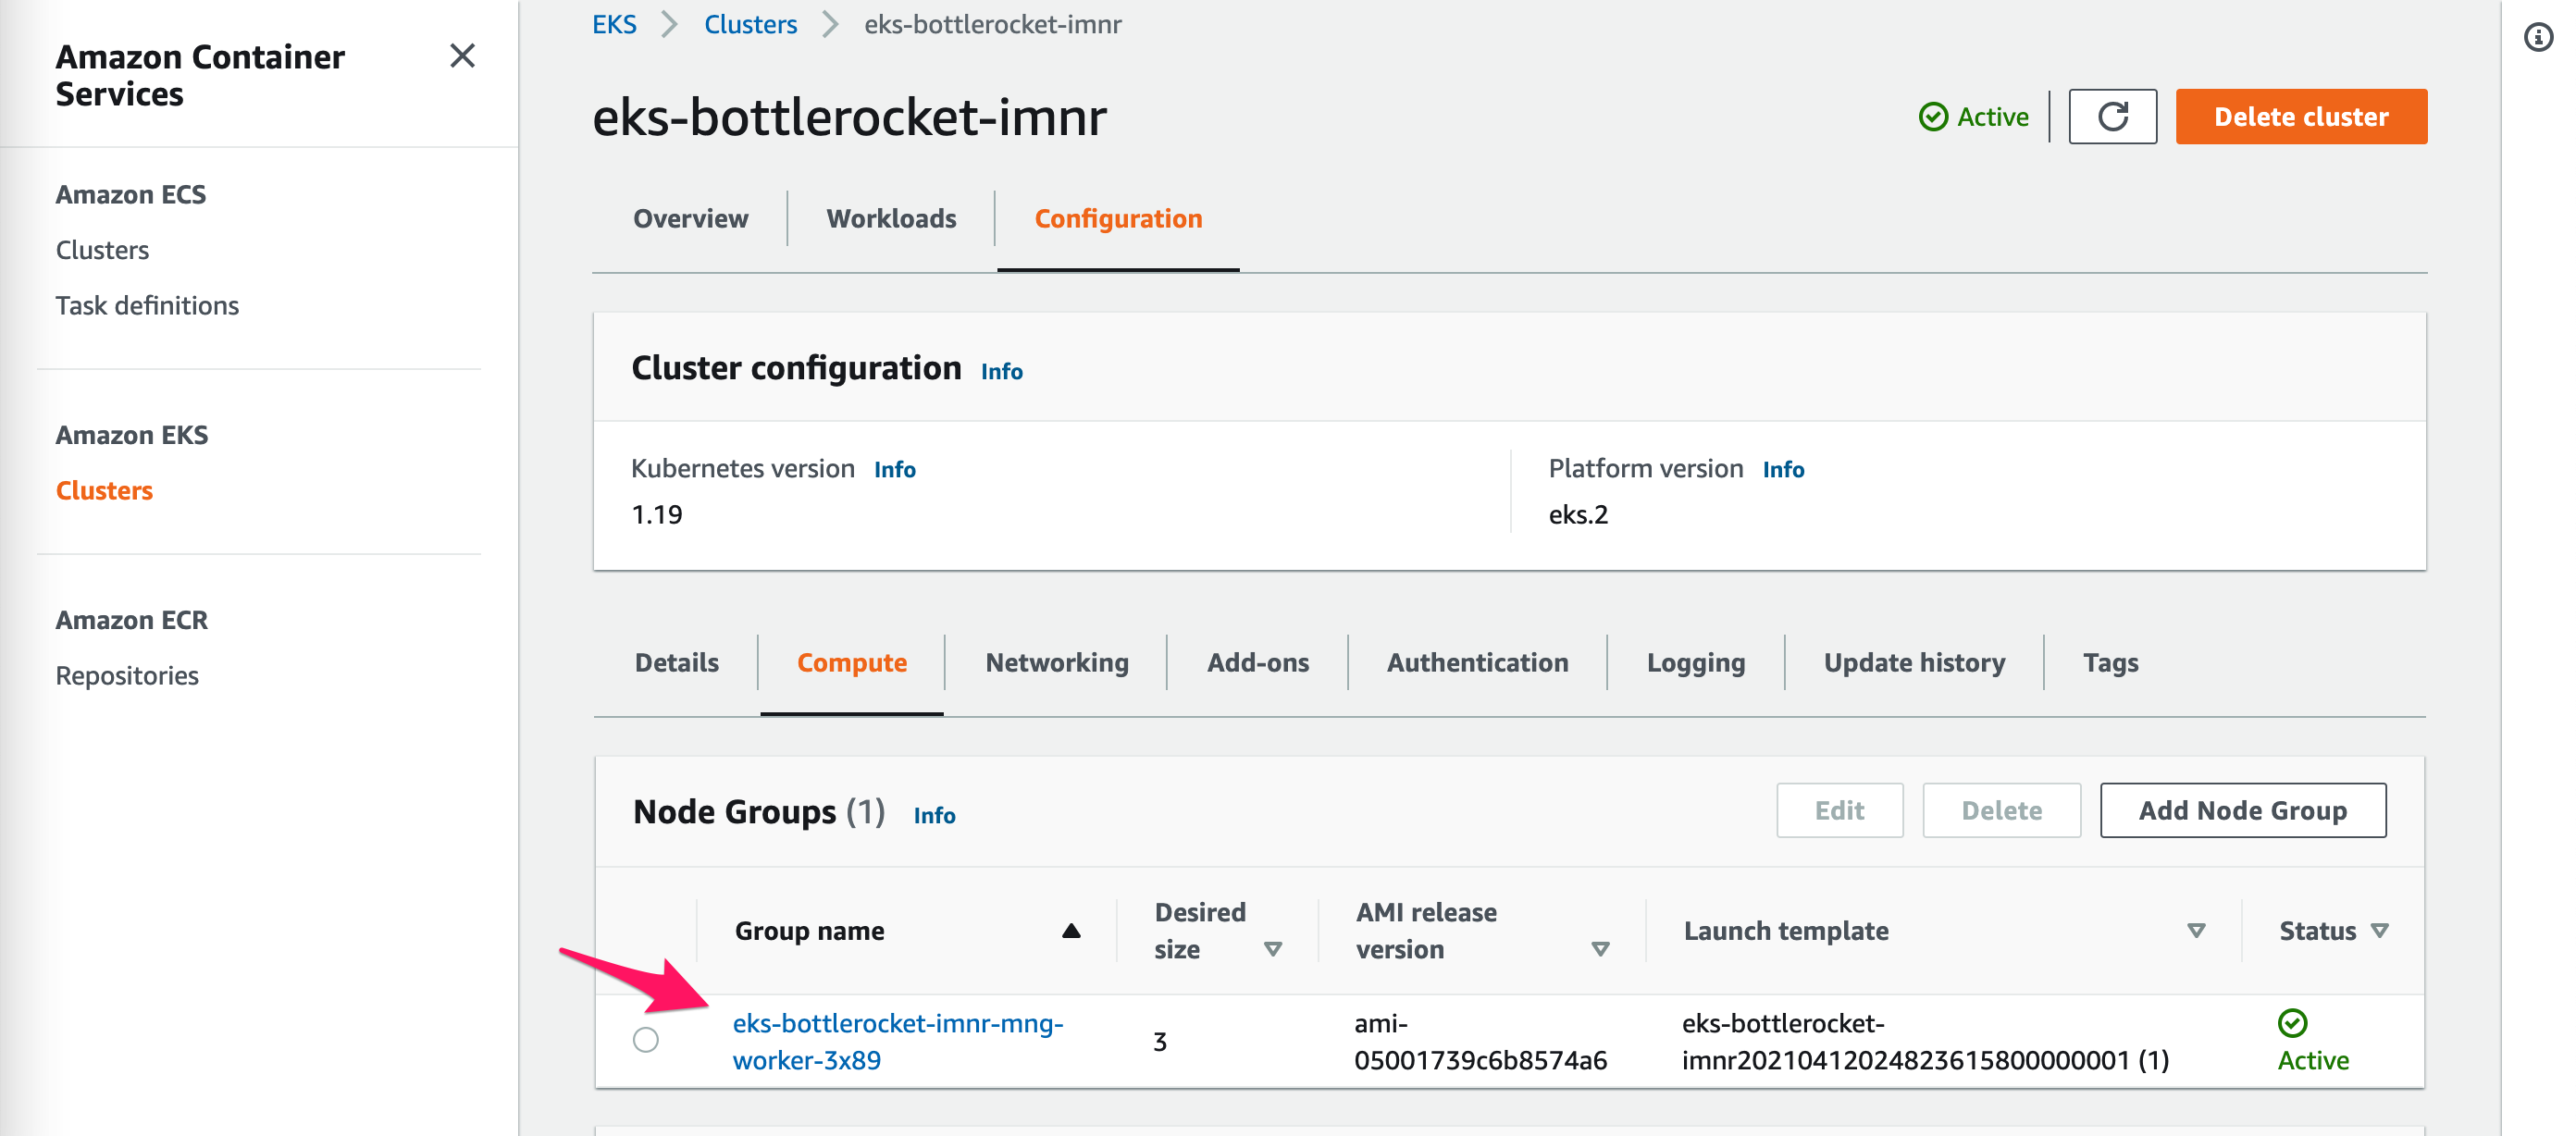The height and width of the screenshot is (1136, 2576).
Task: Click the green Active status check icon in row
Action: point(2292,1022)
